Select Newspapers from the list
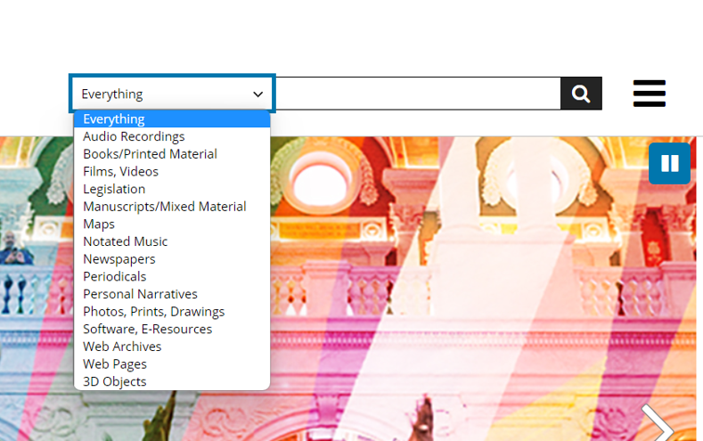Image resolution: width=703 pixels, height=441 pixels. point(172,259)
